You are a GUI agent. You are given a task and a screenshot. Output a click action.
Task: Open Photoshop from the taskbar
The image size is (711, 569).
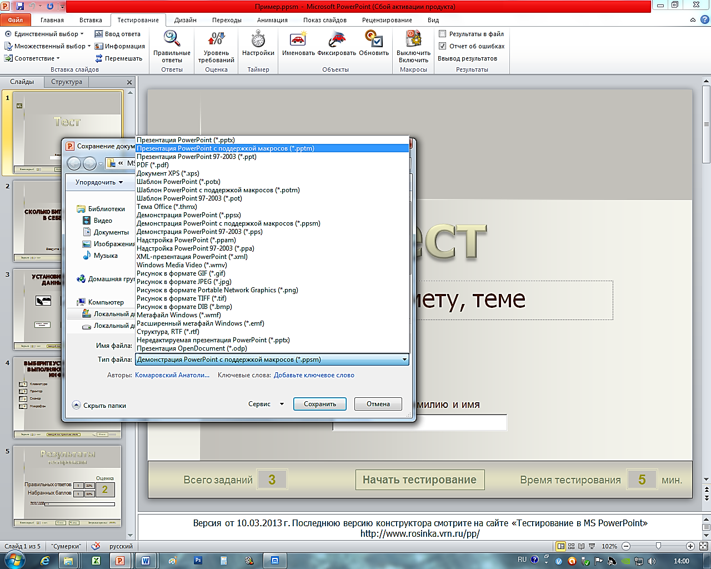(x=198, y=561)
